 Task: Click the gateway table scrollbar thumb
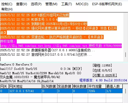[126, 91]
